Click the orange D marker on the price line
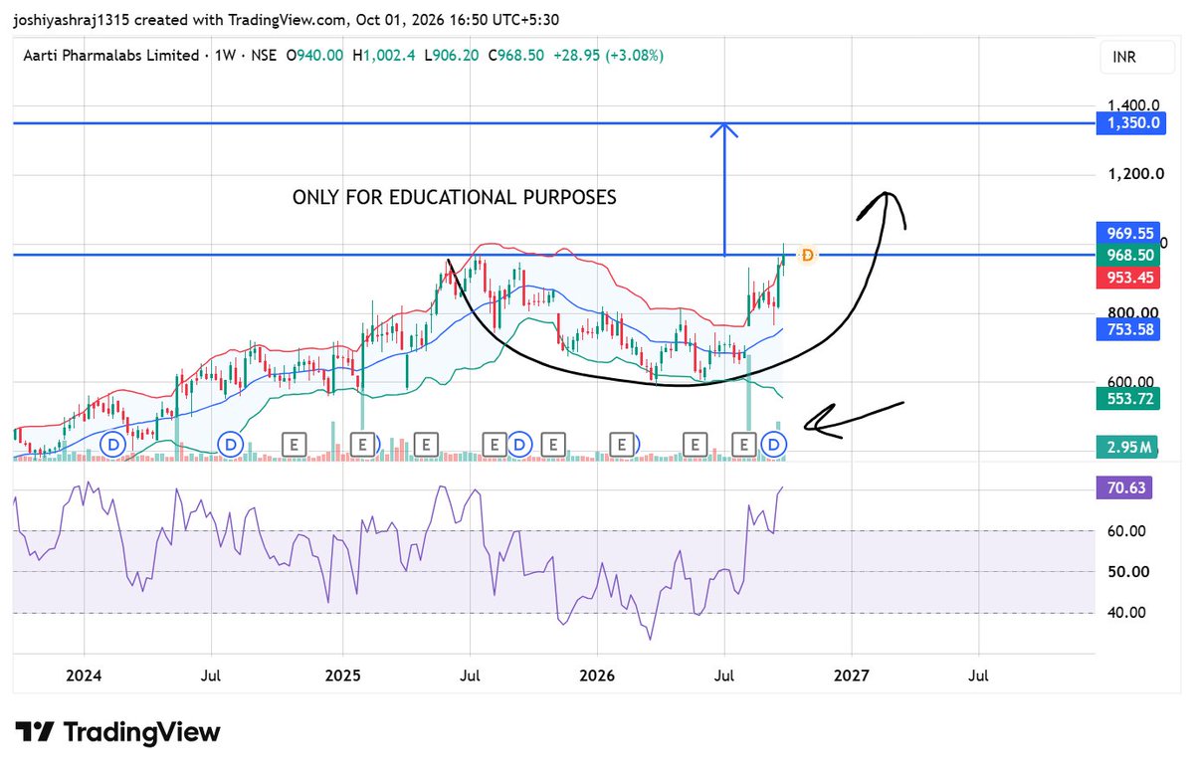This screenshot has height=771, width=1194. point(808,256)
